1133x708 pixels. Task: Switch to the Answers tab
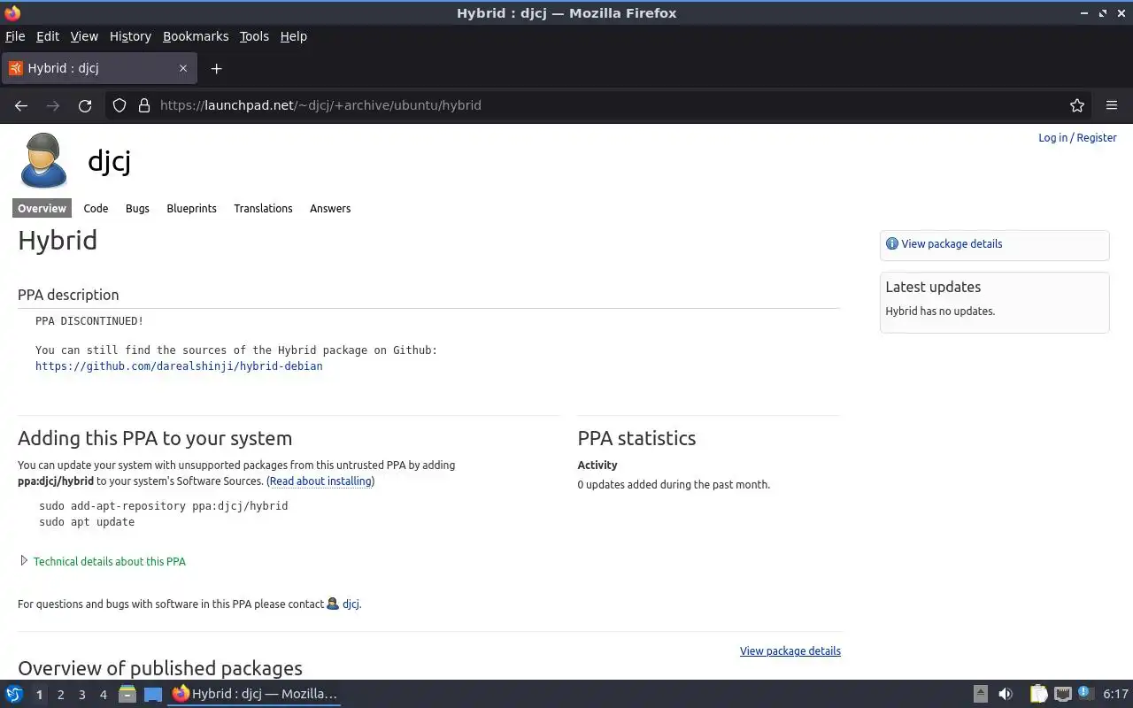tap(330, 208)
